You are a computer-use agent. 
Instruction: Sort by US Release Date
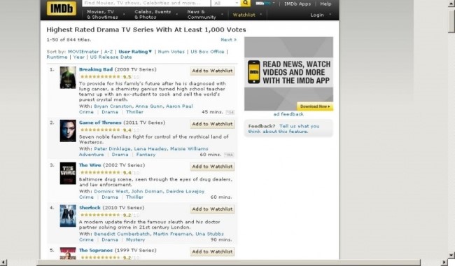point(111,57)
